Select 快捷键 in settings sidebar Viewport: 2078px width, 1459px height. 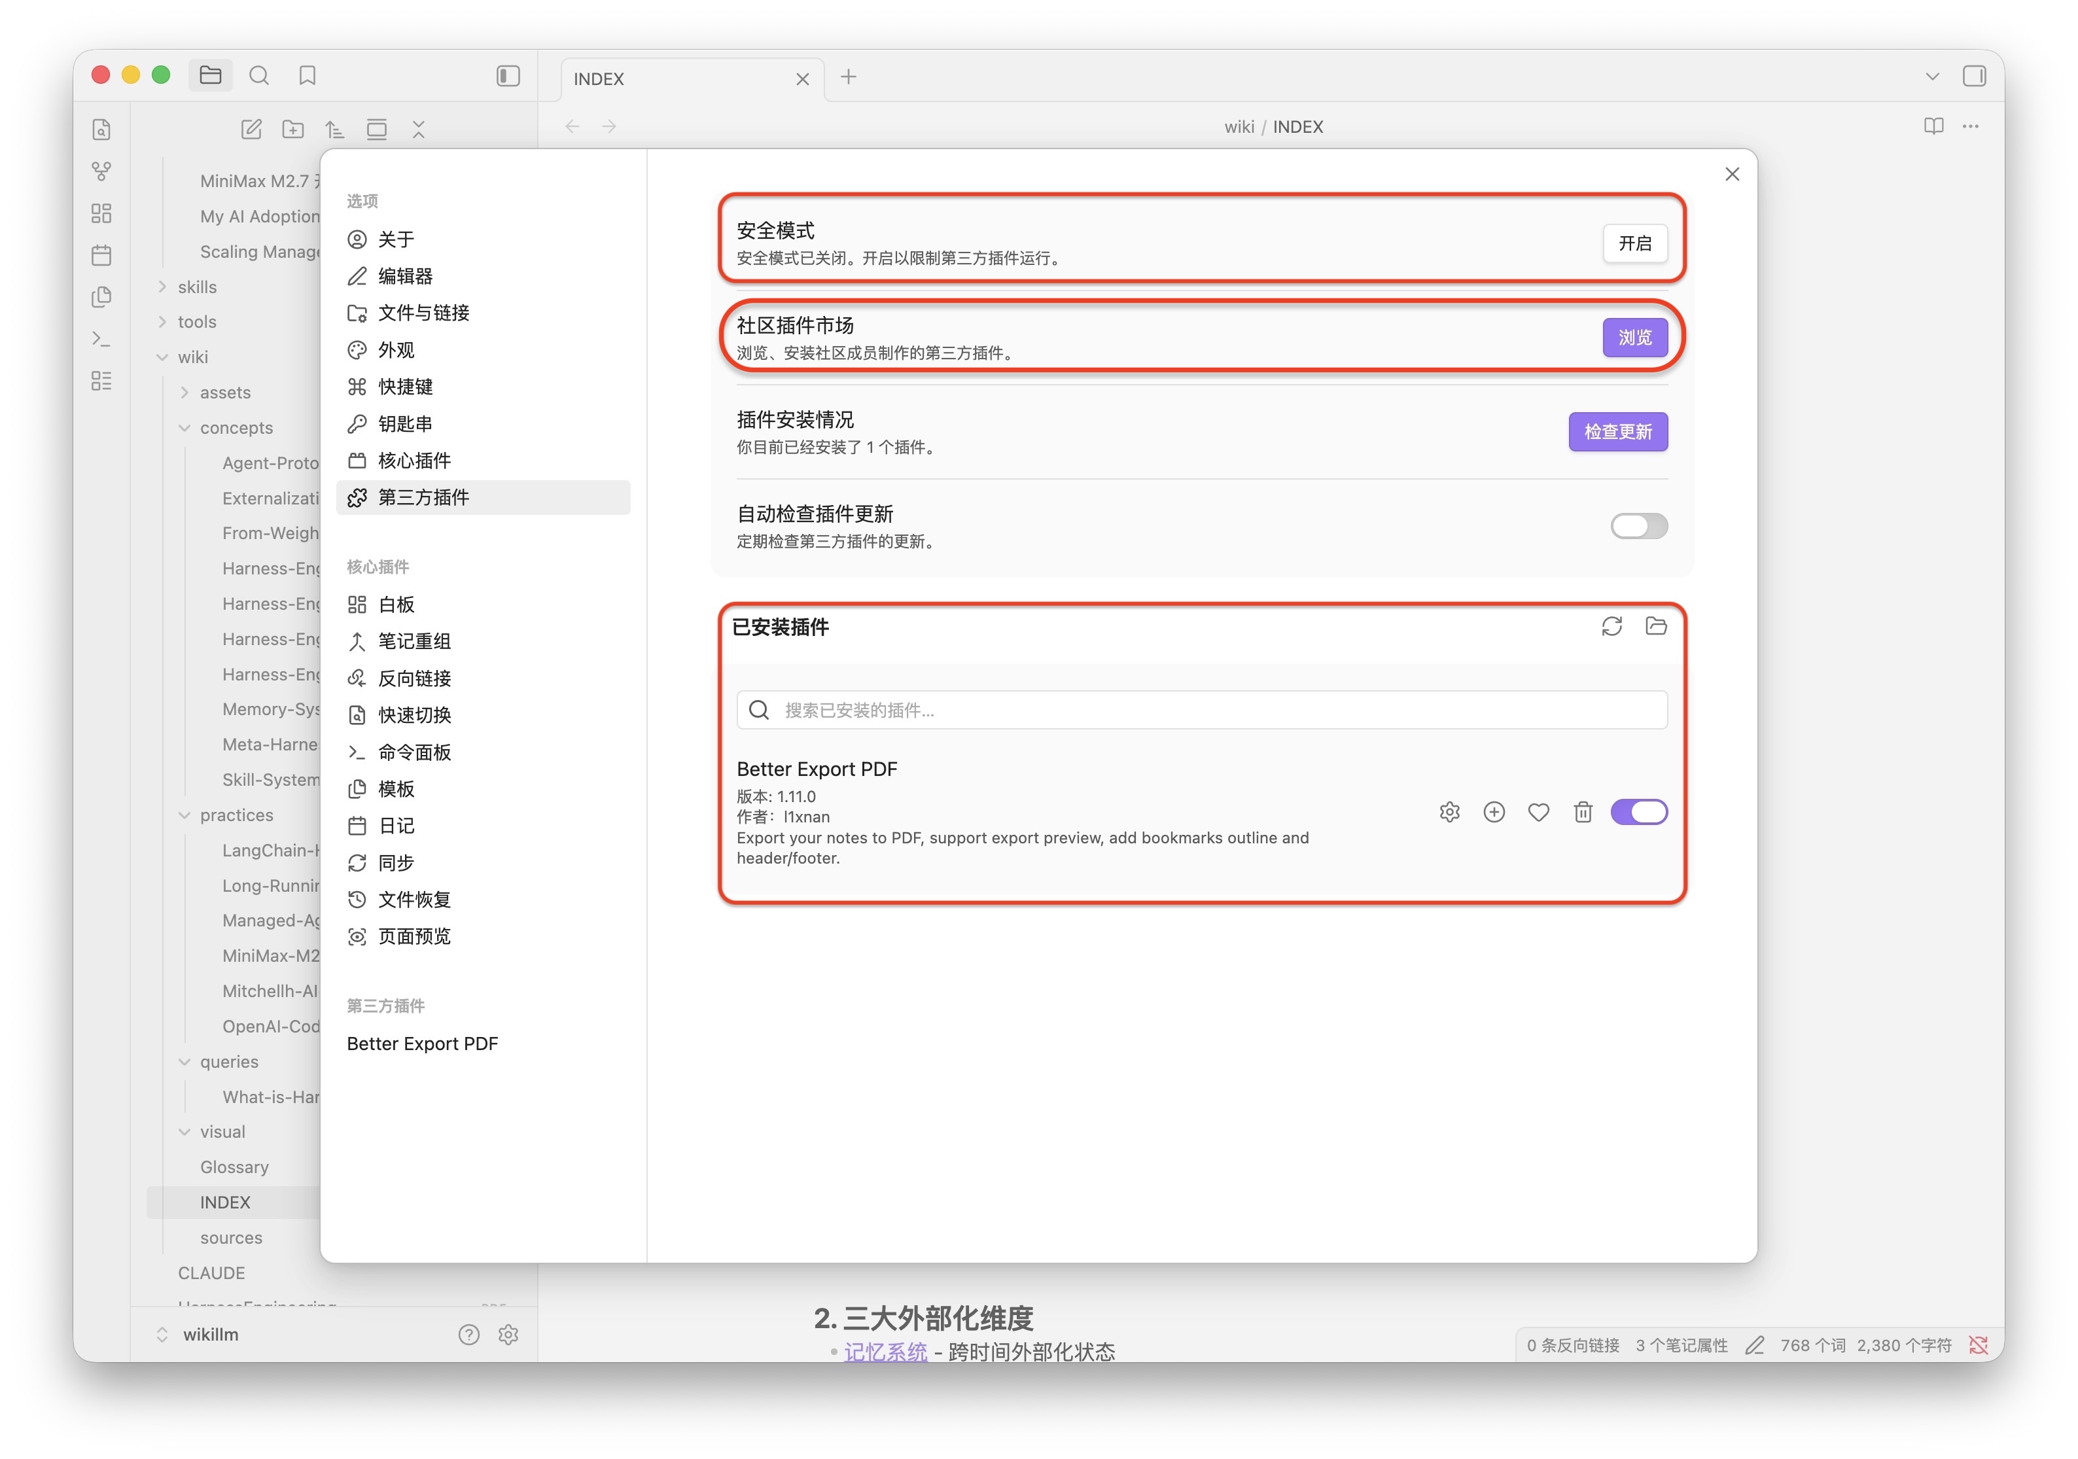click(404, 387)
